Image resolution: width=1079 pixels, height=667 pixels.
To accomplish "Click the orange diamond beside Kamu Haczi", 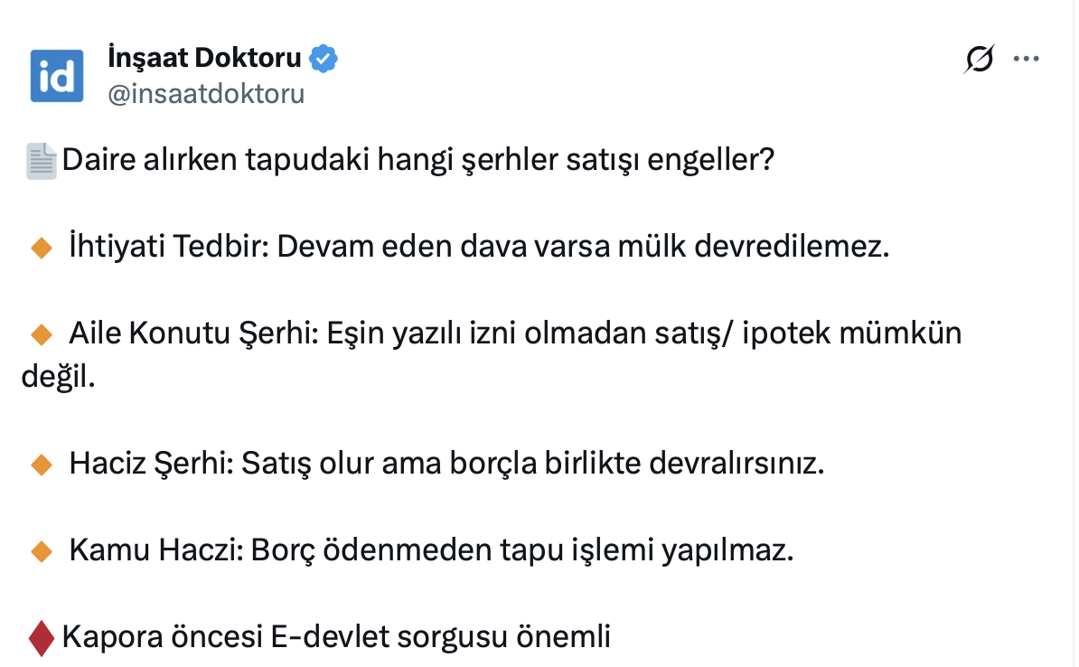I will tap(42, 550).
